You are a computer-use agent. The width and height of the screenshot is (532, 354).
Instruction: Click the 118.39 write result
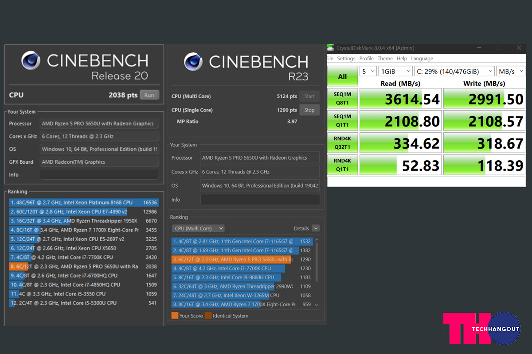point(484,165)
